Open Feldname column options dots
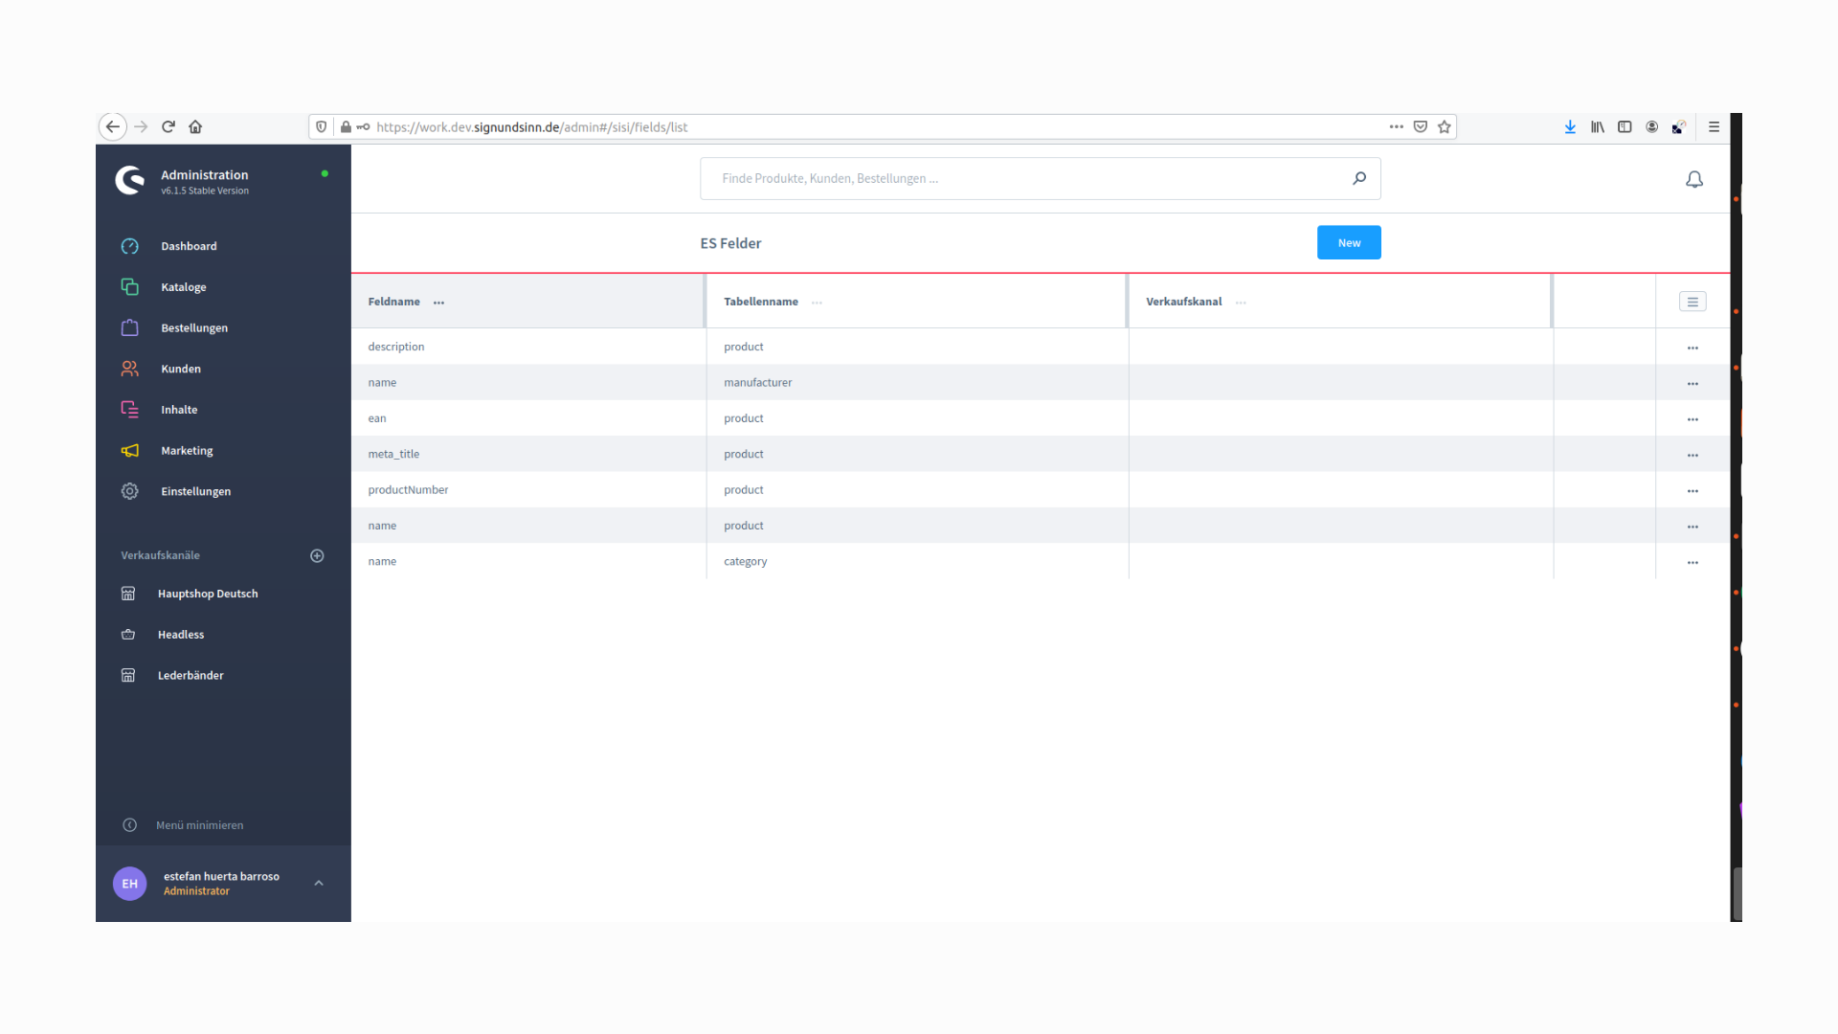 coord(439,303)
